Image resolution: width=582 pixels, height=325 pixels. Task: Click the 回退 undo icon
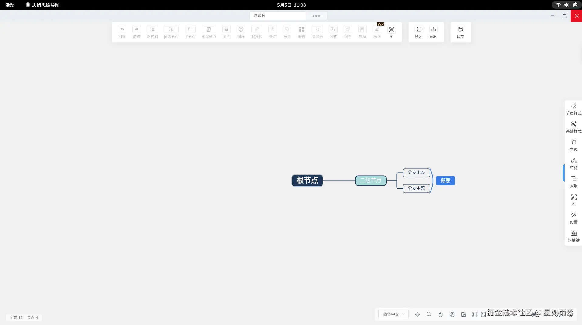pos(122,29)
